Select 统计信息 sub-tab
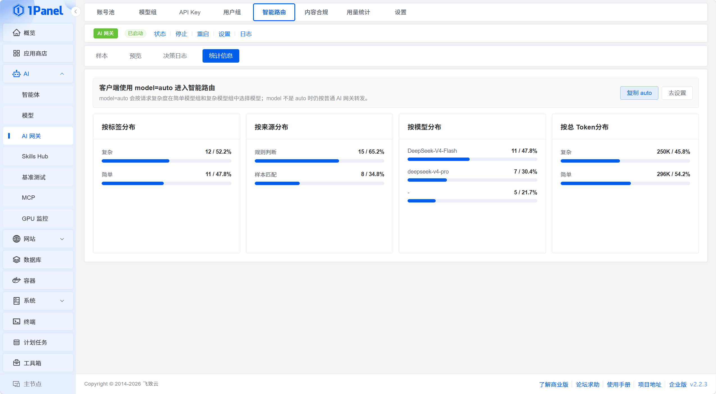The image size is (716, 394). pyautogui.click(x=221, y=56)
